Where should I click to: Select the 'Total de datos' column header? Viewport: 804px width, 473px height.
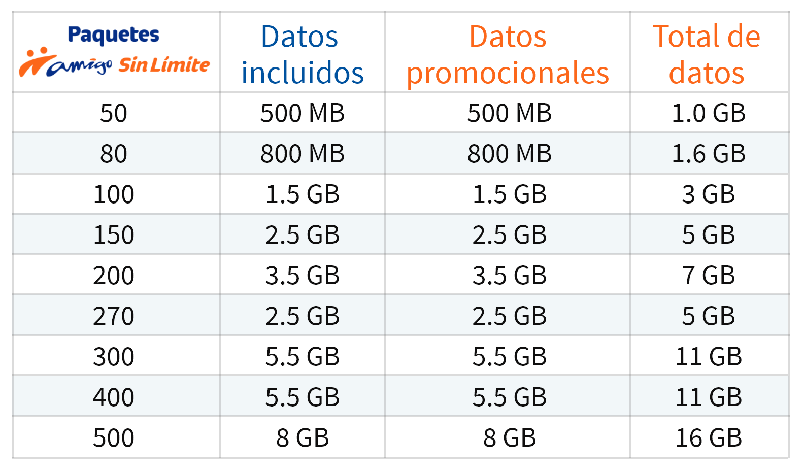[707, 54]
